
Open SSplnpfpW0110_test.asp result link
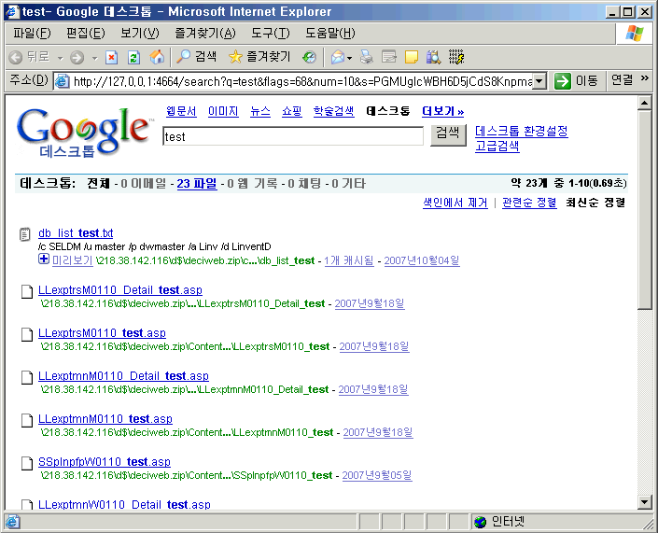105,462
